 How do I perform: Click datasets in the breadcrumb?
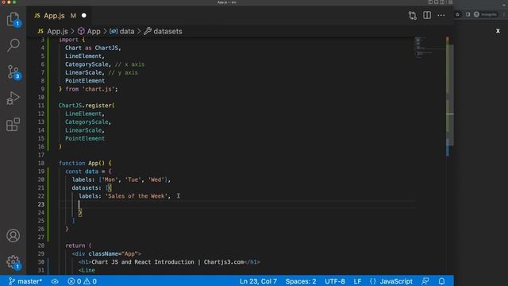[163, 32]
